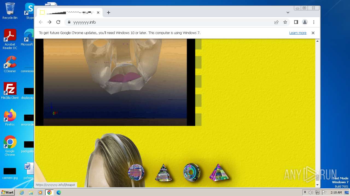Click the striped cone object on the page
This screenshot has height=196, width=350.
(x=164, y=173)
